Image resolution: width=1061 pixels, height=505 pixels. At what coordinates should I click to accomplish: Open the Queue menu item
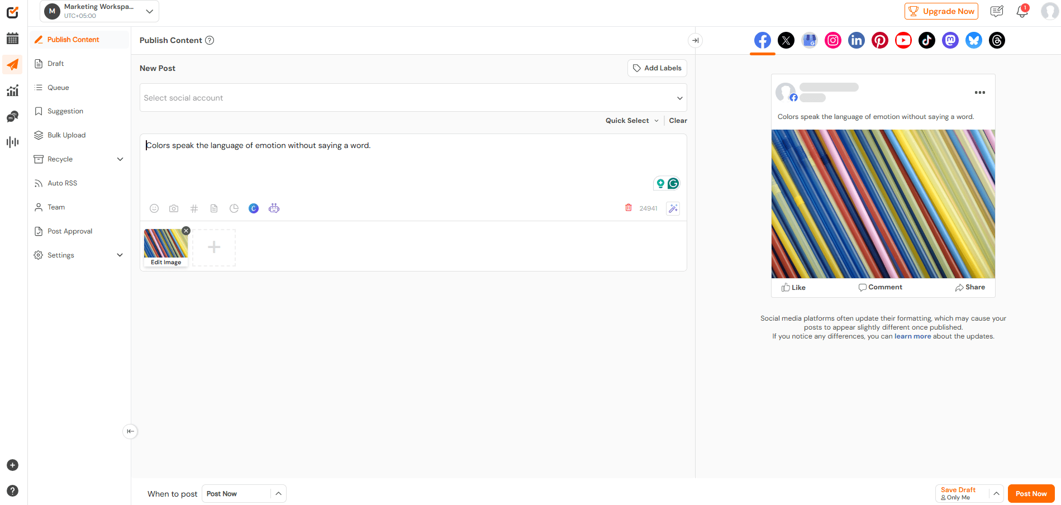56,87
